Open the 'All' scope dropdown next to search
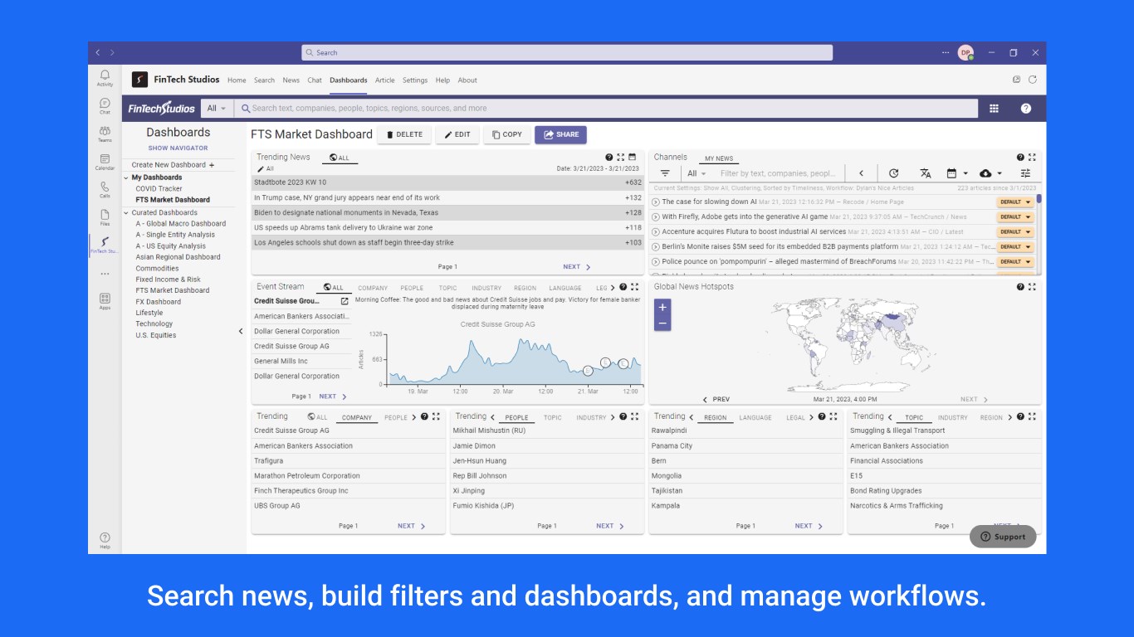Image resolution: width=1134 pixels, height=637 pixels. click(x=217, y=109)
